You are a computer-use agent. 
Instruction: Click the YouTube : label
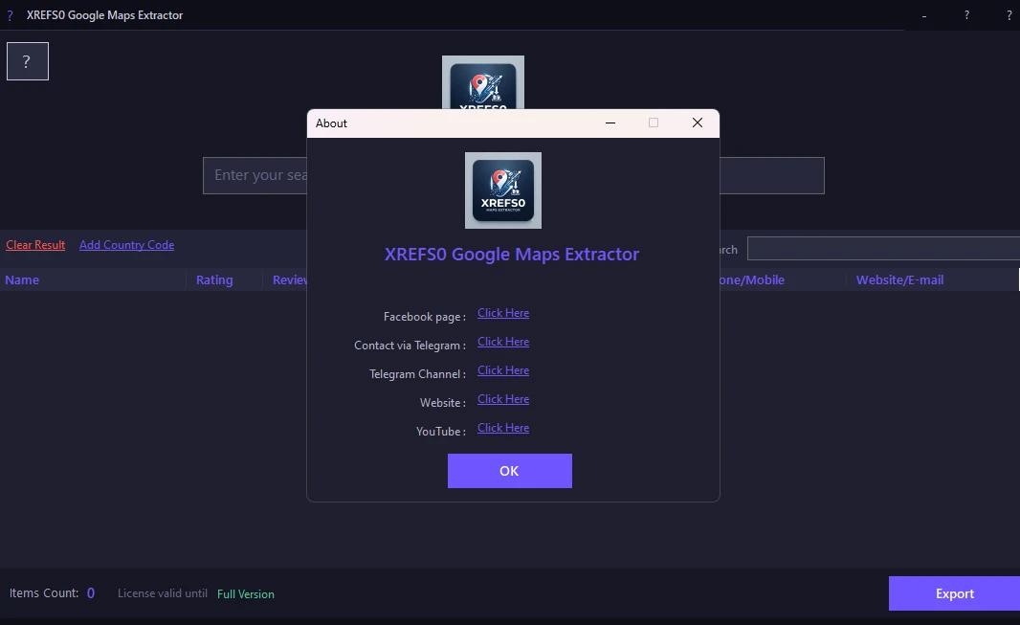tap(441, 432)
